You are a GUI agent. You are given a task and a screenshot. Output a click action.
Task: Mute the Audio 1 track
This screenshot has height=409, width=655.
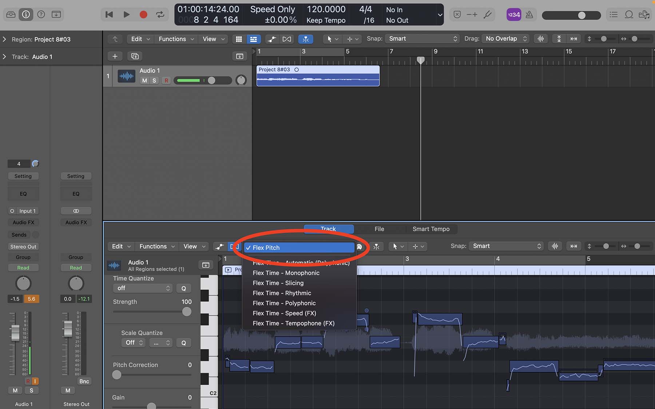(144, 81)
